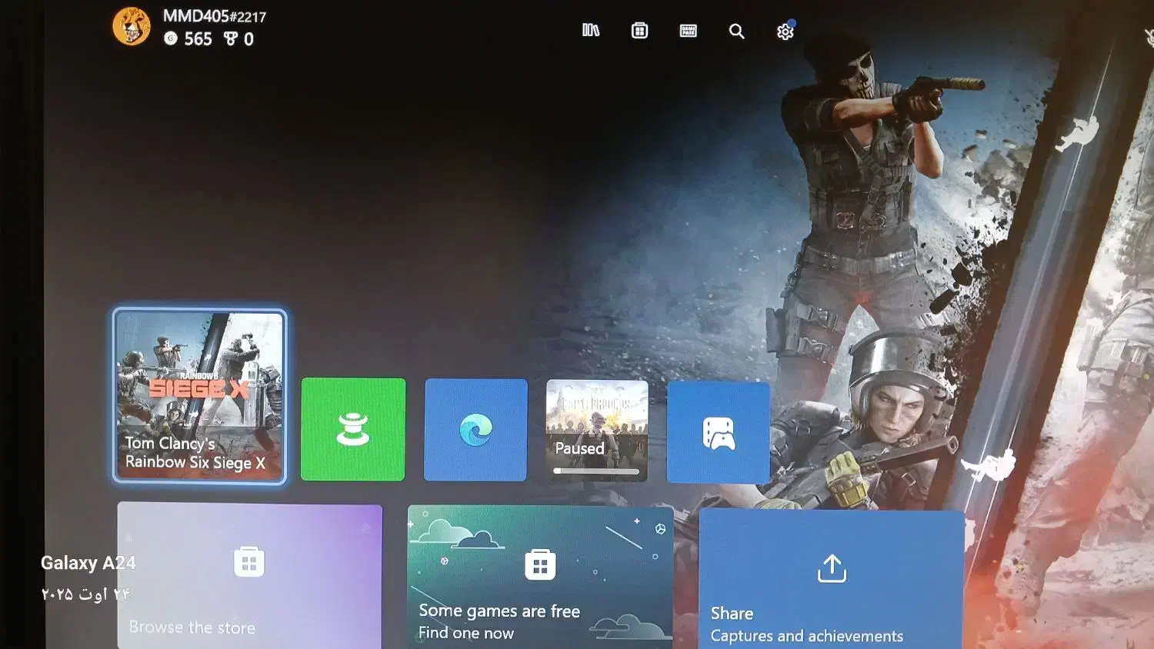1154x649 pixels.
Task: Open the Browse the store tile
Action: pos(249,577)
